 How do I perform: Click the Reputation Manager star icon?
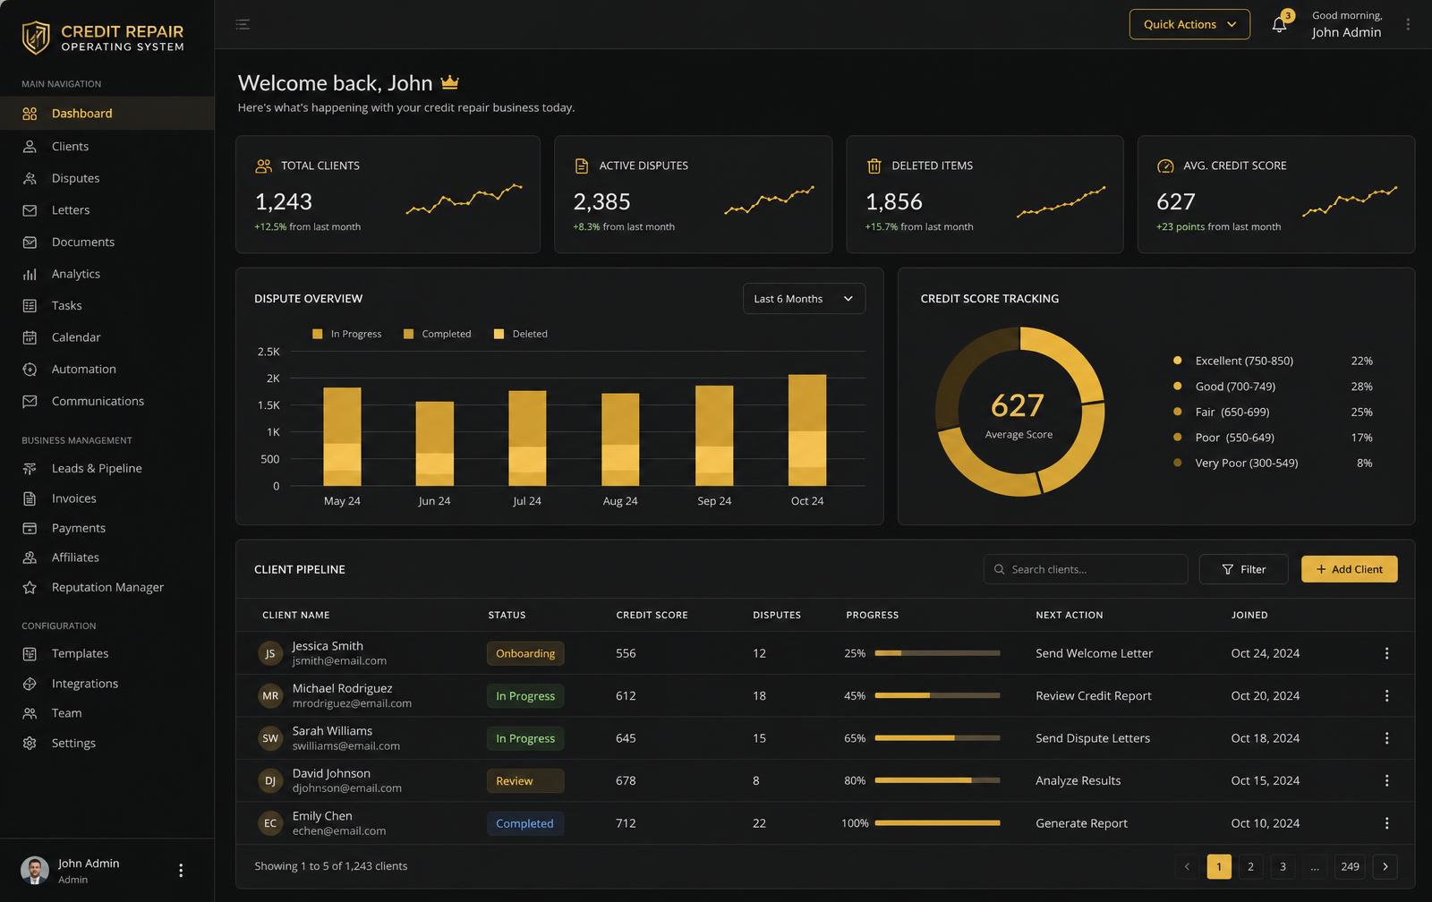click(x=30, y=587)
